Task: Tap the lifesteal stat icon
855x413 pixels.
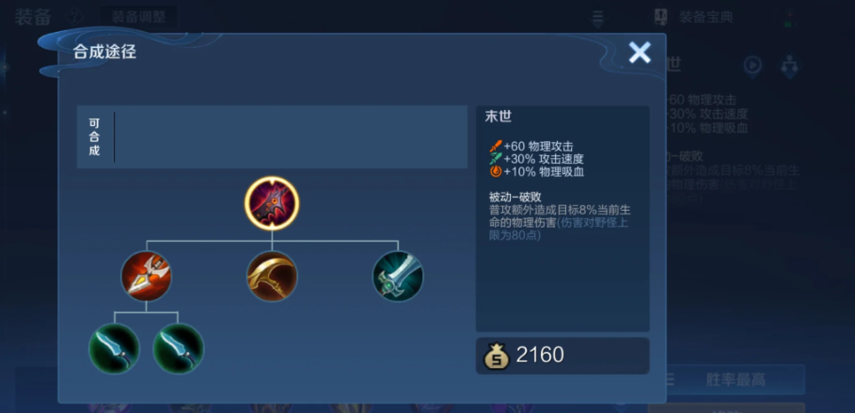Action: coord(496,171)
